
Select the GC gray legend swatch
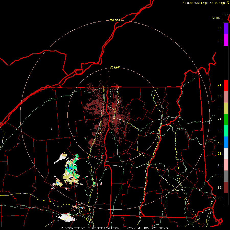click(x=226, y=176)
